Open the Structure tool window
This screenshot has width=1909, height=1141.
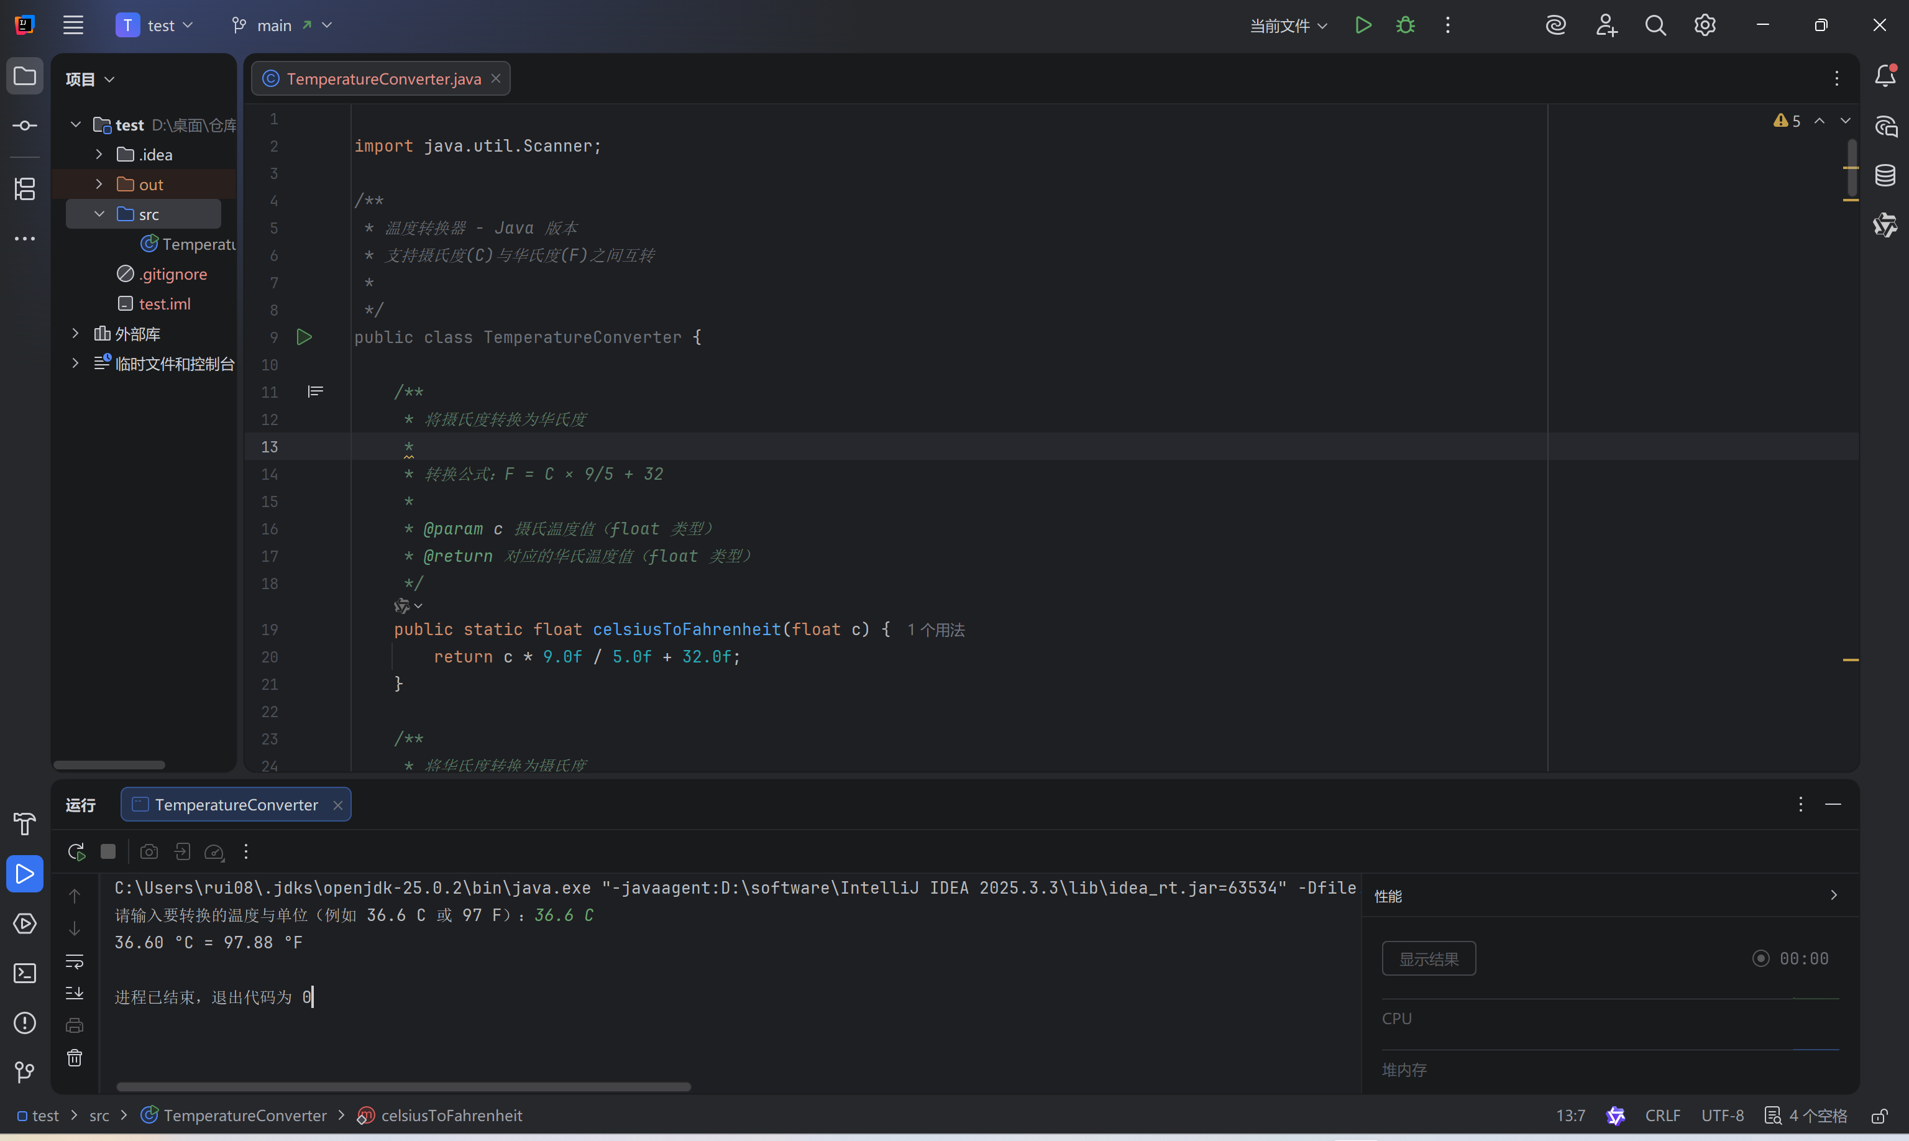click(x=25, y=188)
